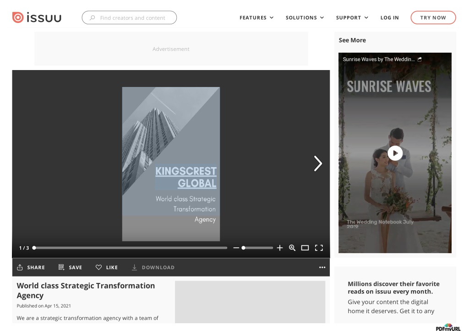Enter fullscreen mode
Image resolution: width=469 pixels, height=331 pixels.
[319, 248]
